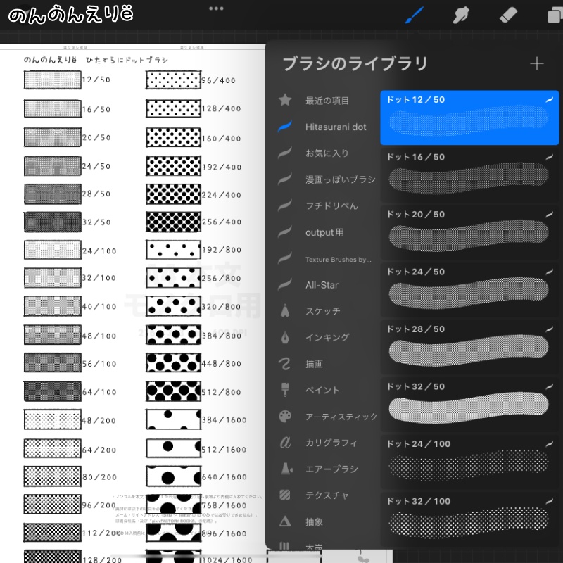Image resolution: width=563 pixels, height=563 pixels.
Task: Select the ドット16／50 brush
Action: pyautogui.click(x=469, y=175)
